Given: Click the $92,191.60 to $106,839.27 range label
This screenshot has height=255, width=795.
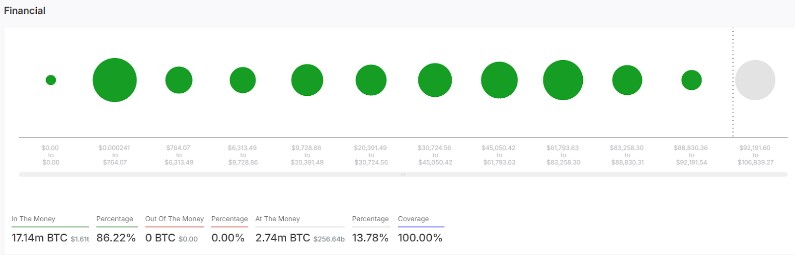Looking at the screenshot, I should pos(755,155).
